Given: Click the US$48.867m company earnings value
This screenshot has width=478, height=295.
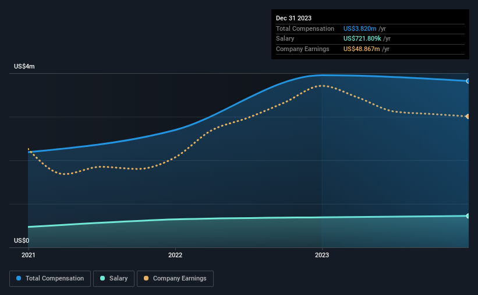Looking at the screenshot, I should pos(362,49).
